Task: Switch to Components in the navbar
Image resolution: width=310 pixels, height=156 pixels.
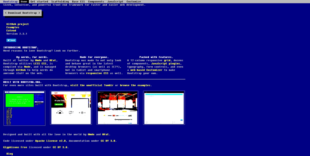Action: 96,1
